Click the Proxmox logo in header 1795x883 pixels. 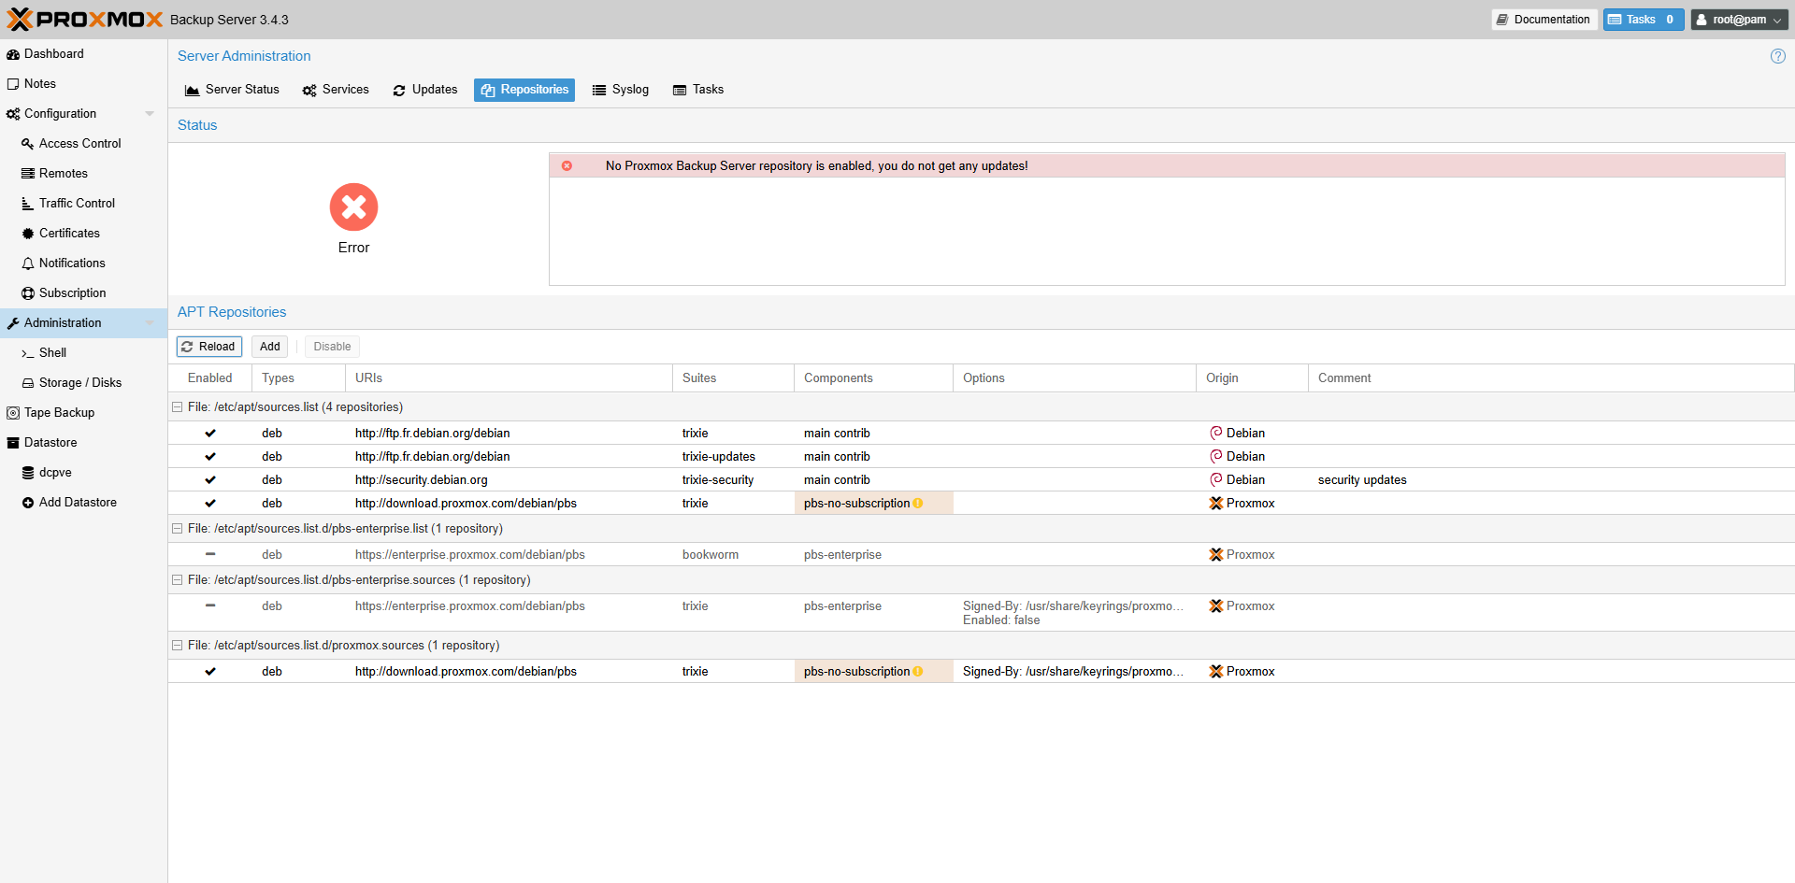(84, 20)
